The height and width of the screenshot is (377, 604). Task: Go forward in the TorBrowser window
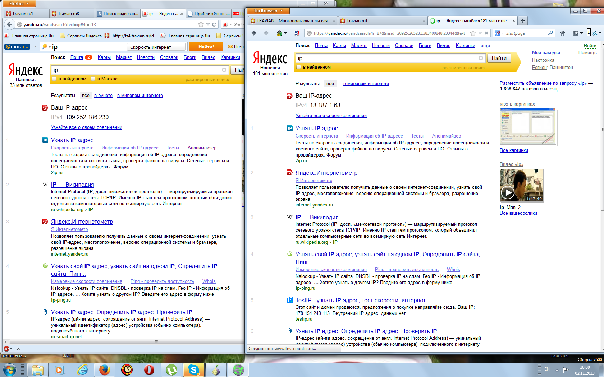266,33
